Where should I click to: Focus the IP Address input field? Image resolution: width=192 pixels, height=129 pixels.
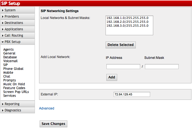pos(123,67)
